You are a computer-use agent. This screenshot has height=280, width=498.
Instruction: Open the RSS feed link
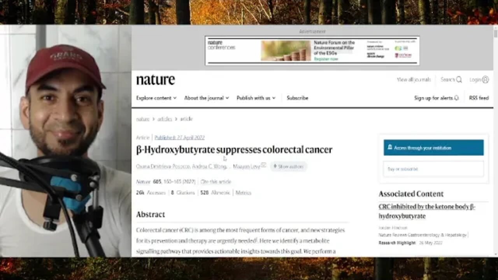coord(479,98)
